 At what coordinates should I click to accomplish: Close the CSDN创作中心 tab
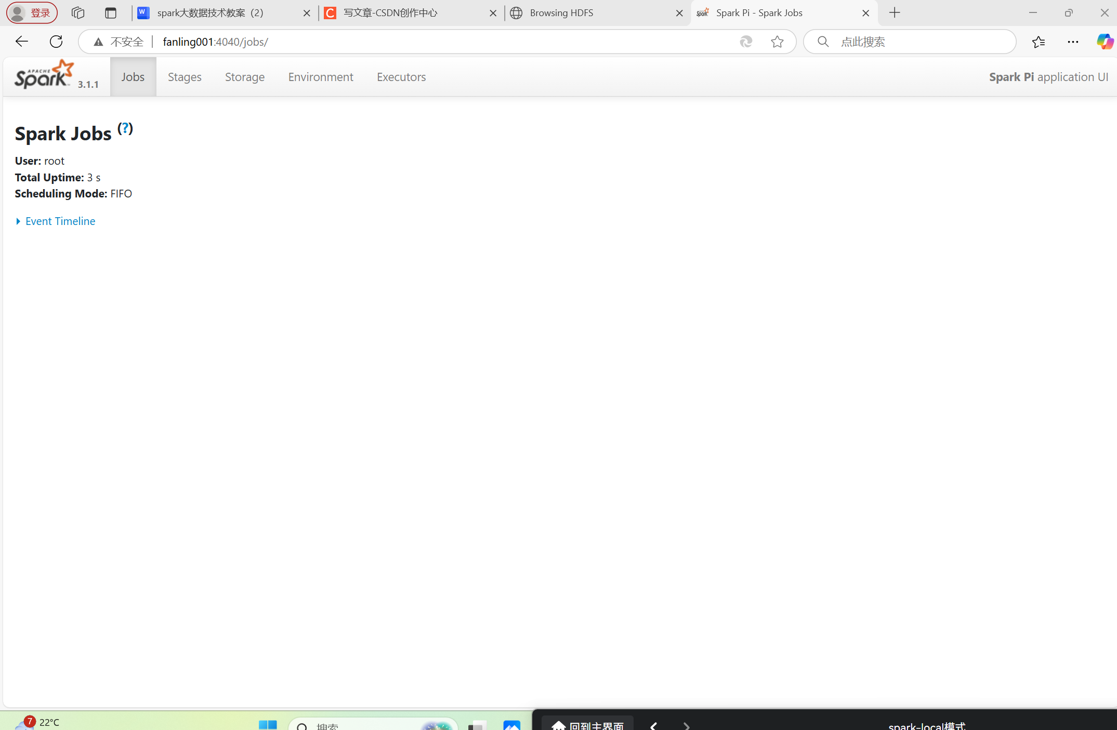pos(493,13)
